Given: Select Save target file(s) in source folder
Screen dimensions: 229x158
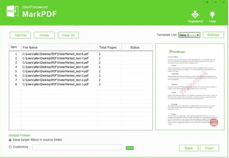Looking at the screenshot, I should [x=10, y=140].
